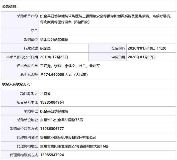Screen dimensions: 177x160
Task: Click 织金县妇幼保健院 in the contact section
Action: (54, 111)
